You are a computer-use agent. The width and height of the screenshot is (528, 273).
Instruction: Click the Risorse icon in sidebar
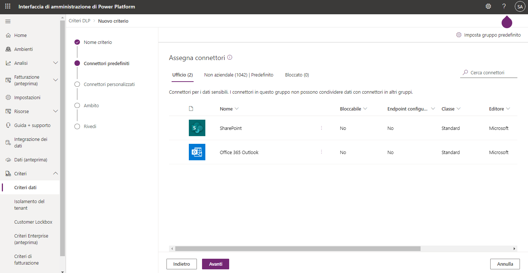pos(8,112)
